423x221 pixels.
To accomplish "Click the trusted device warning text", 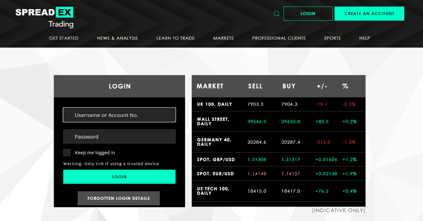I will [111, 164].
